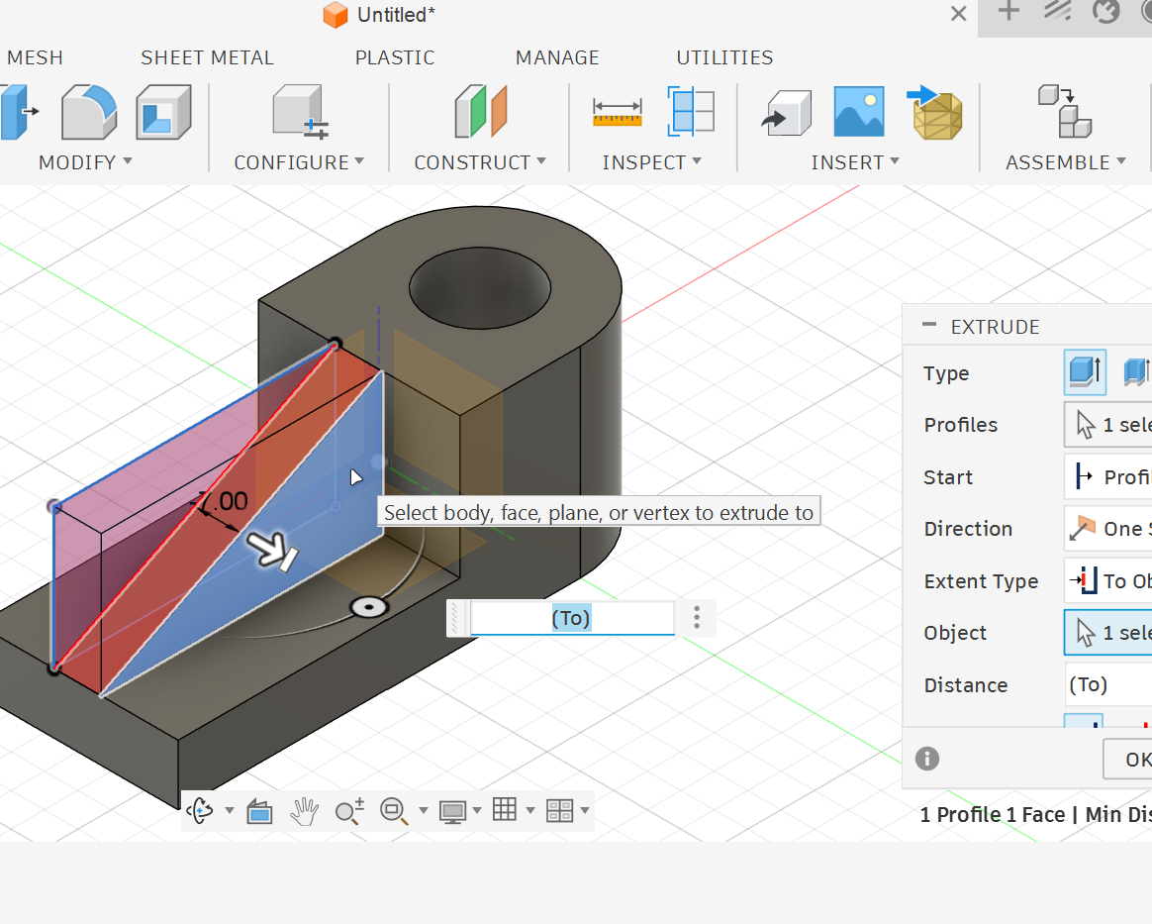The width and height of the screenshot is (1152, 924).
Task: Expand the Orbit tool dropdown arrow
Action: click(x=230, y=811)
